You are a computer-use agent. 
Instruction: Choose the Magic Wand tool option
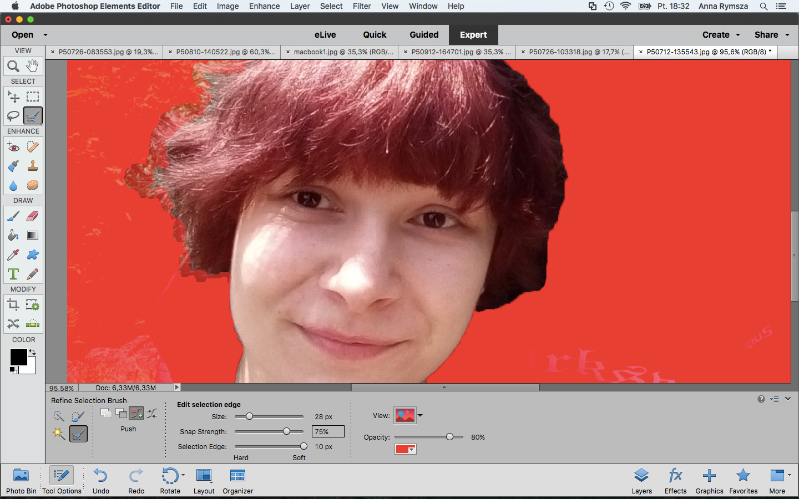(59, 434)
